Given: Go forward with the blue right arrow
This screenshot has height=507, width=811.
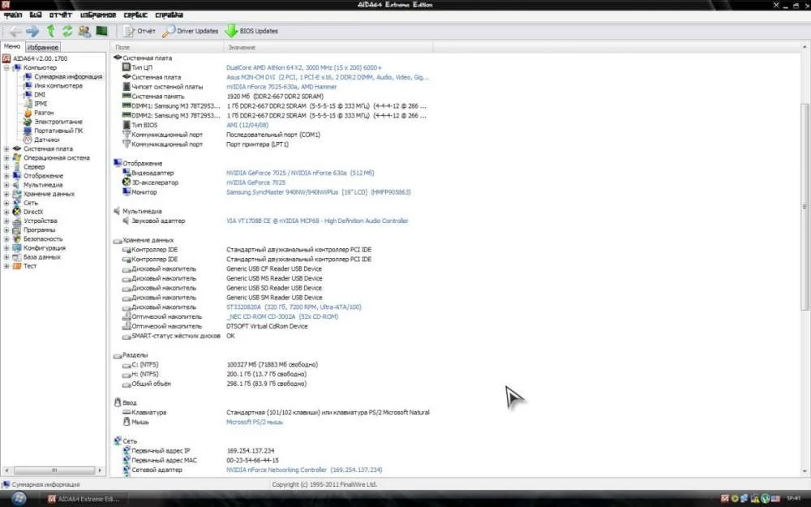Looking at the screenshot, I should pyautogui.click(x=32, y=31).
